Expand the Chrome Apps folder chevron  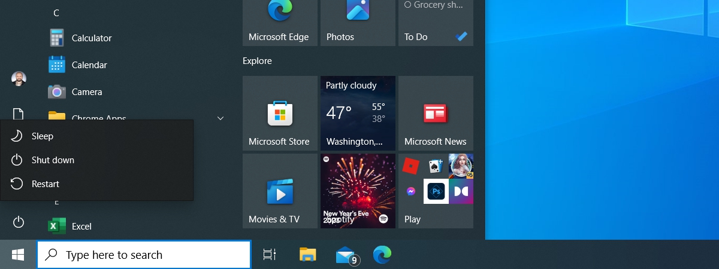pyautogui.click(x=220, y=118)
